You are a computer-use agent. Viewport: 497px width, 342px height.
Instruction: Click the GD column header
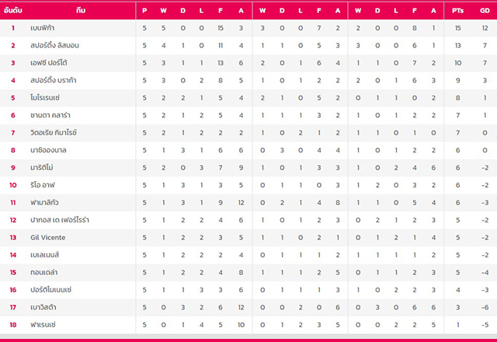tap(485, 10)
